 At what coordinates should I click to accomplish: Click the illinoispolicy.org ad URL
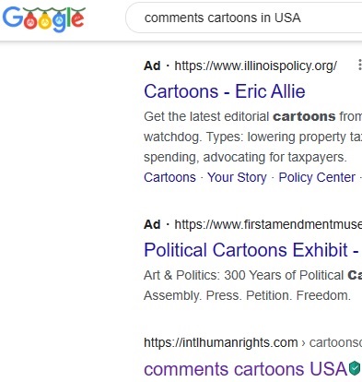pyautogui.click(x=255, y=66)
